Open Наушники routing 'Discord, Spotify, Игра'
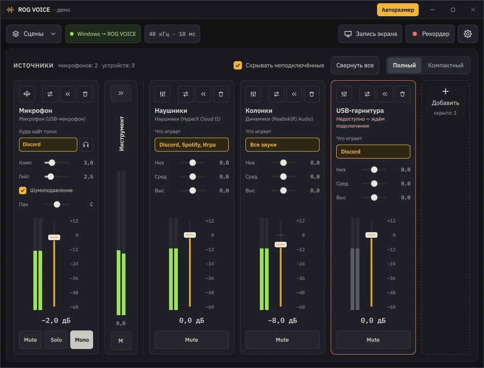 [192, 145]
